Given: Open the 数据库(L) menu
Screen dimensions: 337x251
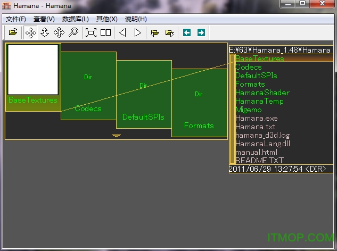Looking at the screenshot, I should 75,19.
